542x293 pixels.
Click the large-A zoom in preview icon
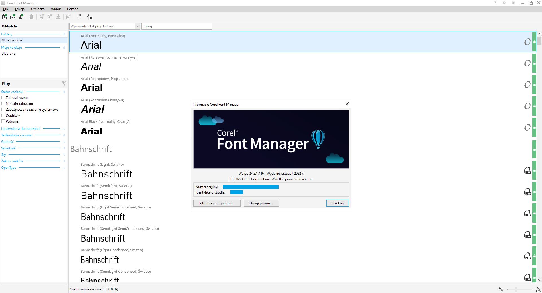coord(538,289)
